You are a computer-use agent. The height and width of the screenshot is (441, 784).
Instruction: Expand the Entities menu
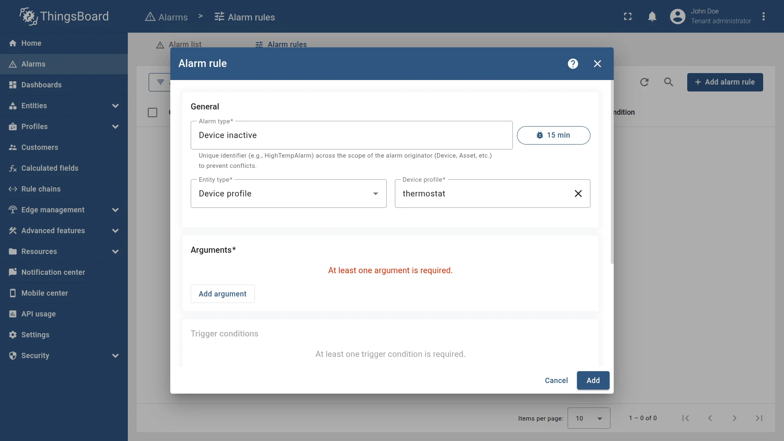pyautogui.click(x=64, y=106)
